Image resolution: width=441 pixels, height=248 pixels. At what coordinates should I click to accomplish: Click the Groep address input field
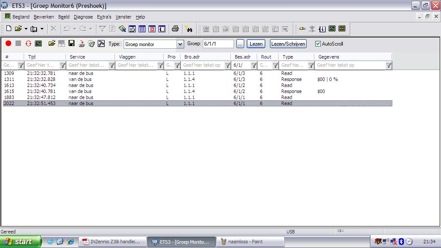[x=218, y=44]
